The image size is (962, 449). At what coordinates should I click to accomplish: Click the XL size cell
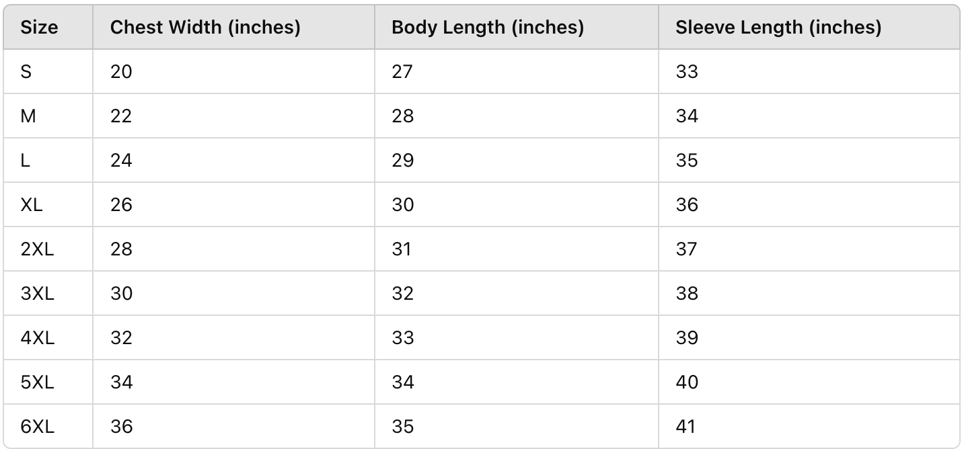tap(32, 204)
